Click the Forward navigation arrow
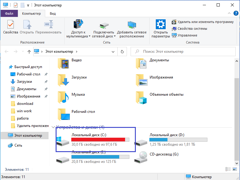The width and height of the screenshot is (240, 180). (16, 52)
